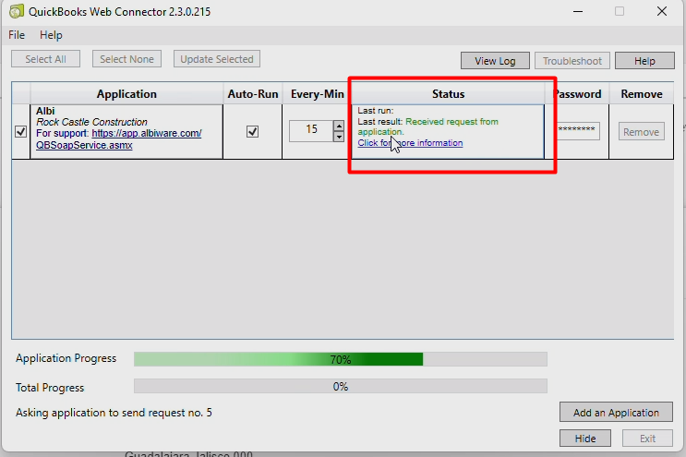This screenshot has width=686, height=457.
Task: Increase Every-Min with the up arrow
Action: pyautogui.click(x=339, y=126)
